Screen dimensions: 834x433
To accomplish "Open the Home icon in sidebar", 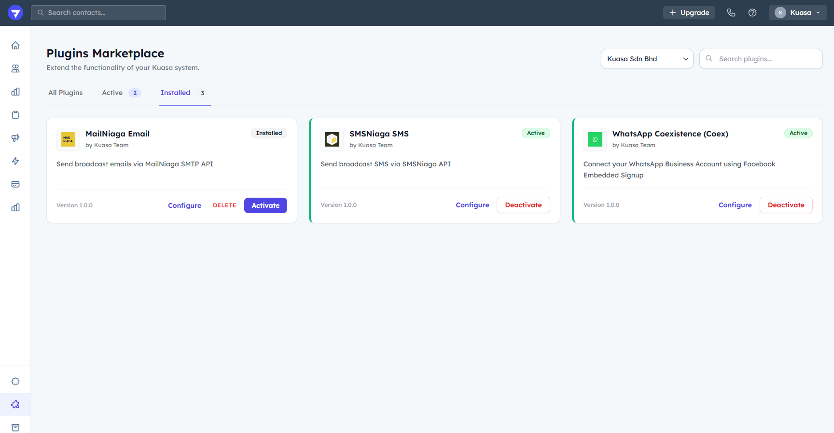I will click(x=15, y=45).
